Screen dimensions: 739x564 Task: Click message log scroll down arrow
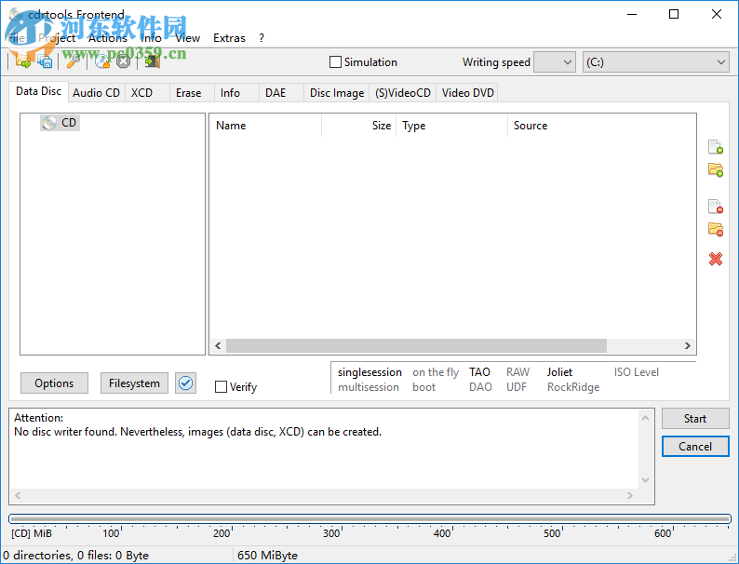[x=646, y=480]
